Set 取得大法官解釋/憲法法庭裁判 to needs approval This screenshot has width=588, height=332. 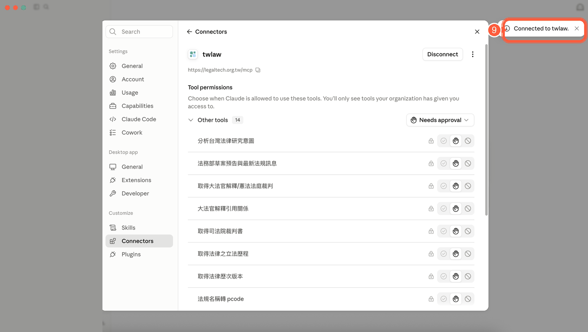click(456, 186)
